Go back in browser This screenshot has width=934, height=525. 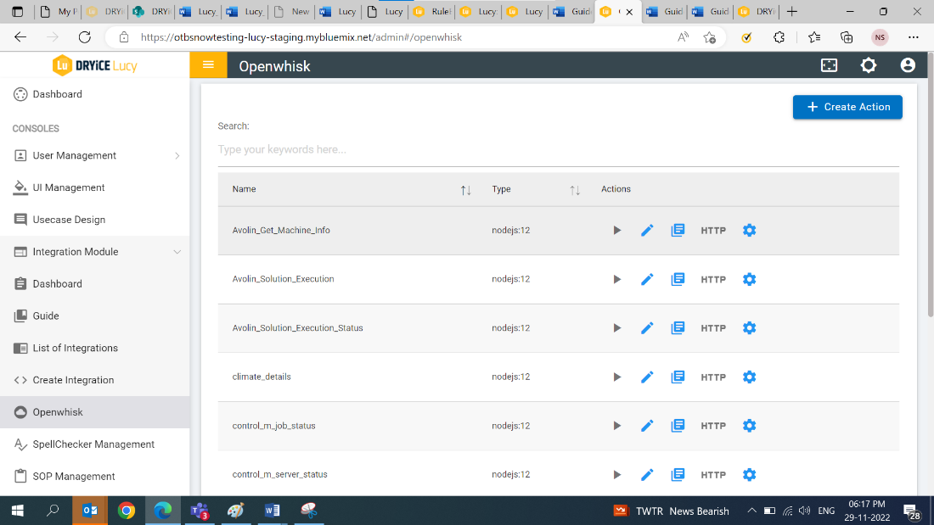(20, 37)
